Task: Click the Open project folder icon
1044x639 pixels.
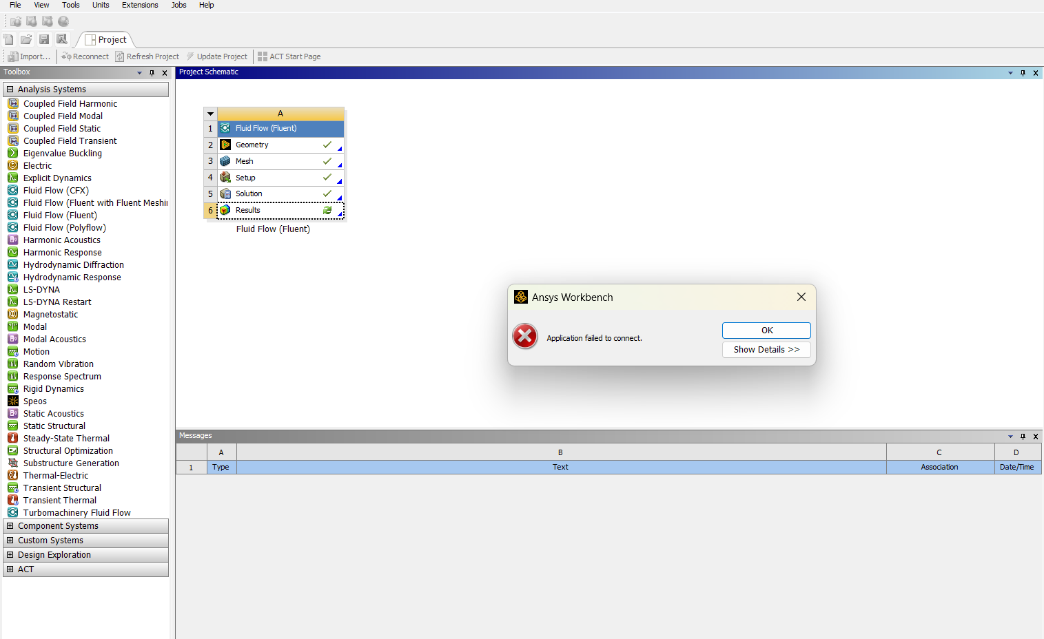Action: tap(26, 39)
